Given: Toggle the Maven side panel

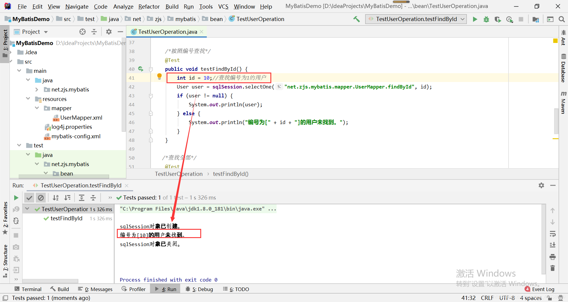Looking at the screenshot, I should click(563, 102).
